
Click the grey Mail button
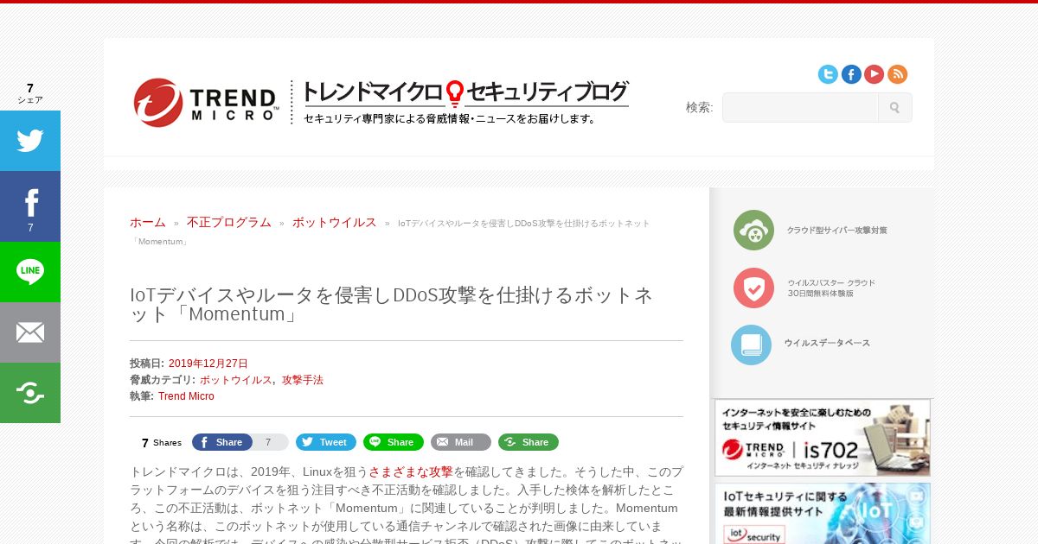461,442
